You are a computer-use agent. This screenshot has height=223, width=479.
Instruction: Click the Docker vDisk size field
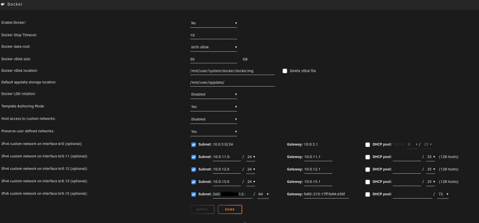(214, 59)
